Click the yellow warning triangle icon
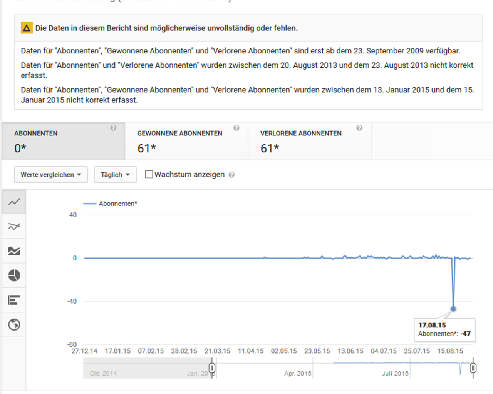This screenshot has width=493, height=394. coord(27,28)
